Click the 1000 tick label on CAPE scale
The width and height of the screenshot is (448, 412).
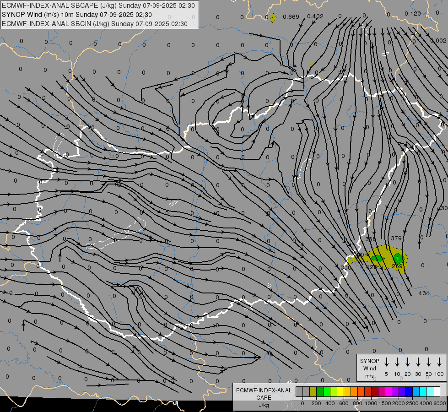pyautogui.click(x=371, y=403)
